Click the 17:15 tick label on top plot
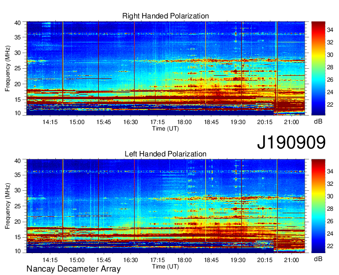339x275 pixels. tap(158, 122)
